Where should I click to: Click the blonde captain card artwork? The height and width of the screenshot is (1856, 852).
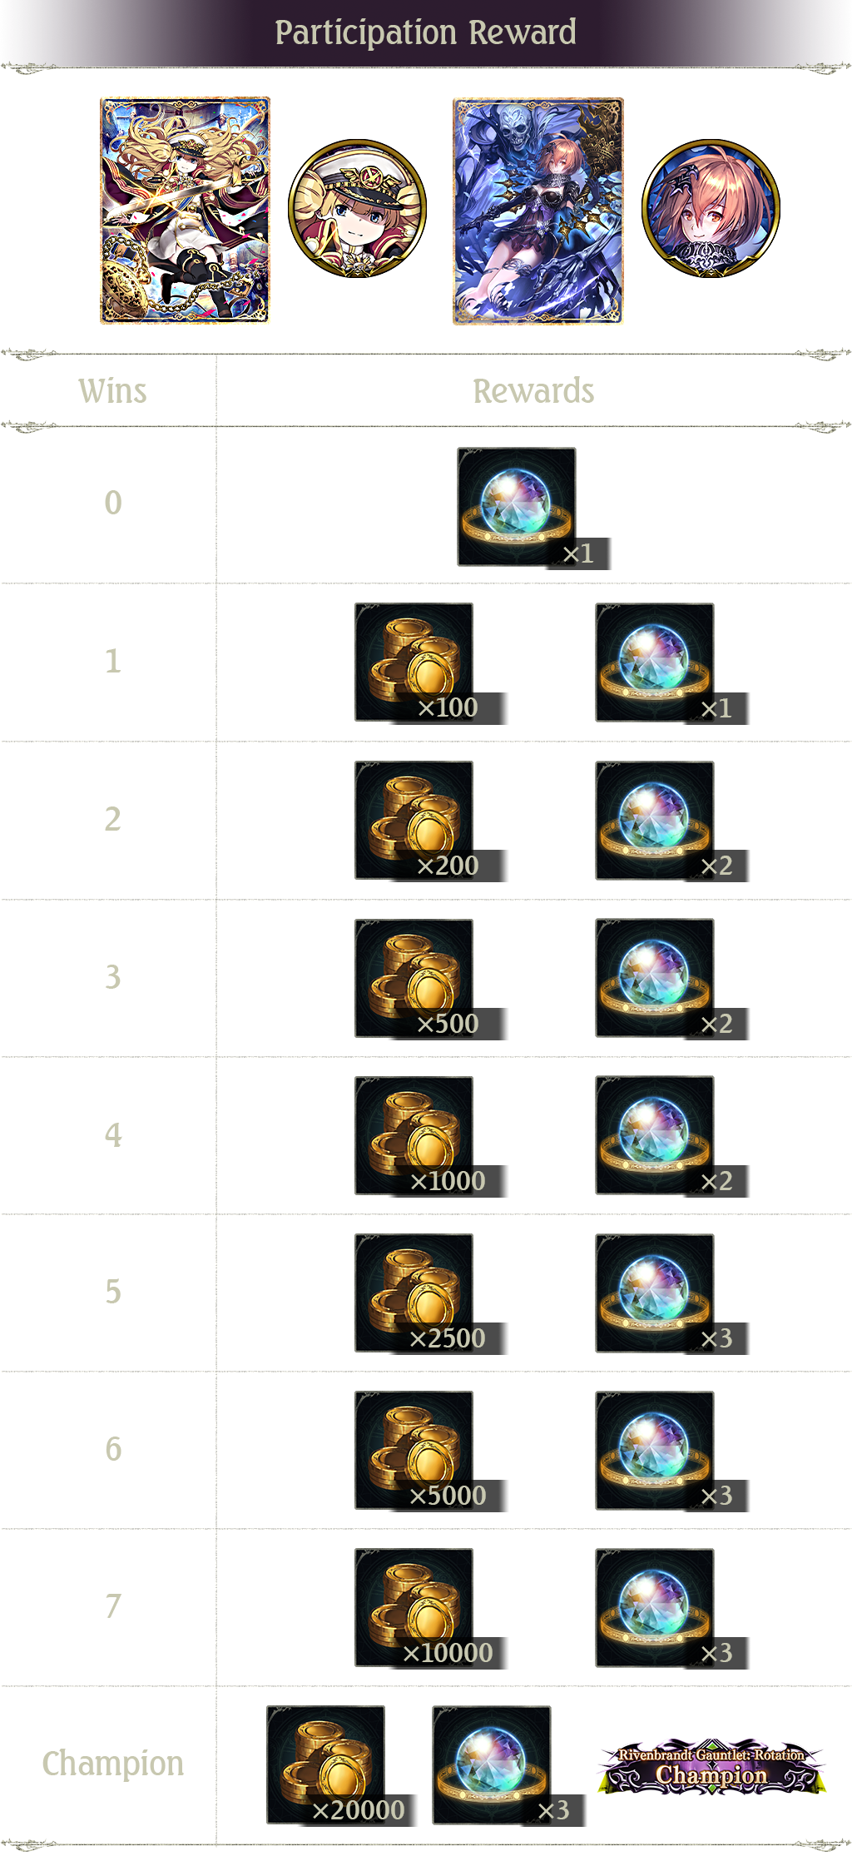point(185,211)
